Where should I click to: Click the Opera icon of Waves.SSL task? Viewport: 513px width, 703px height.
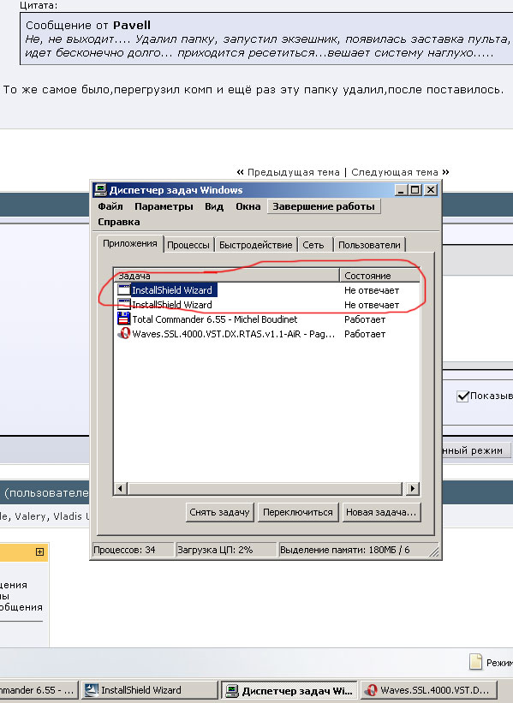point(123,334)
